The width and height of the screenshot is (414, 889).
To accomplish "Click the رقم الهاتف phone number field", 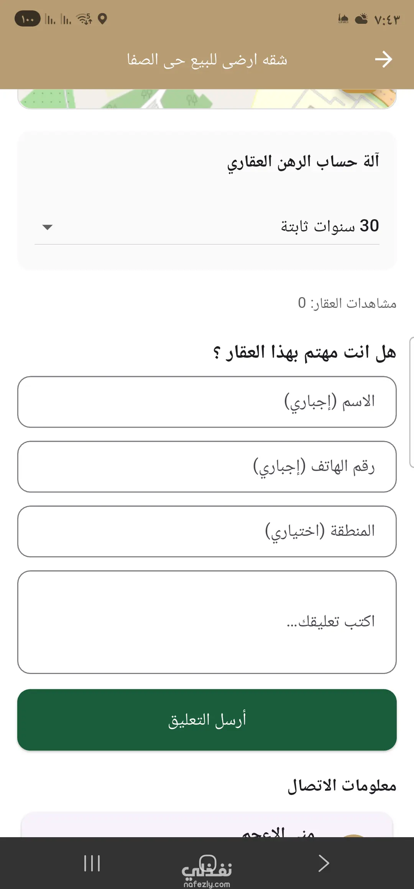I will (207, 467).
